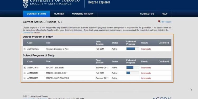Click Incomplete result for MAJOR - ENGLISH
198x99 pixels.
pos(146,68)
